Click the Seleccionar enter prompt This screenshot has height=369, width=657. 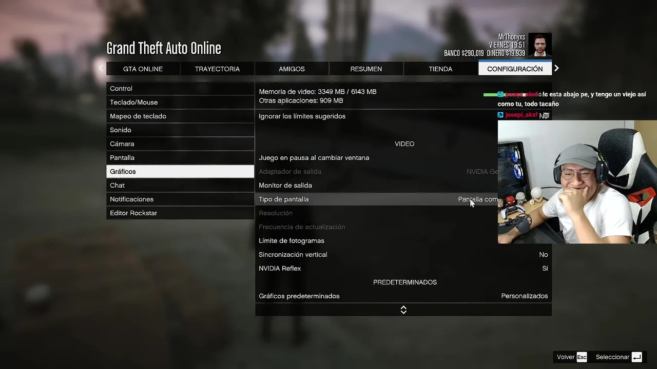pyautogui.click(x=619, y=357)
